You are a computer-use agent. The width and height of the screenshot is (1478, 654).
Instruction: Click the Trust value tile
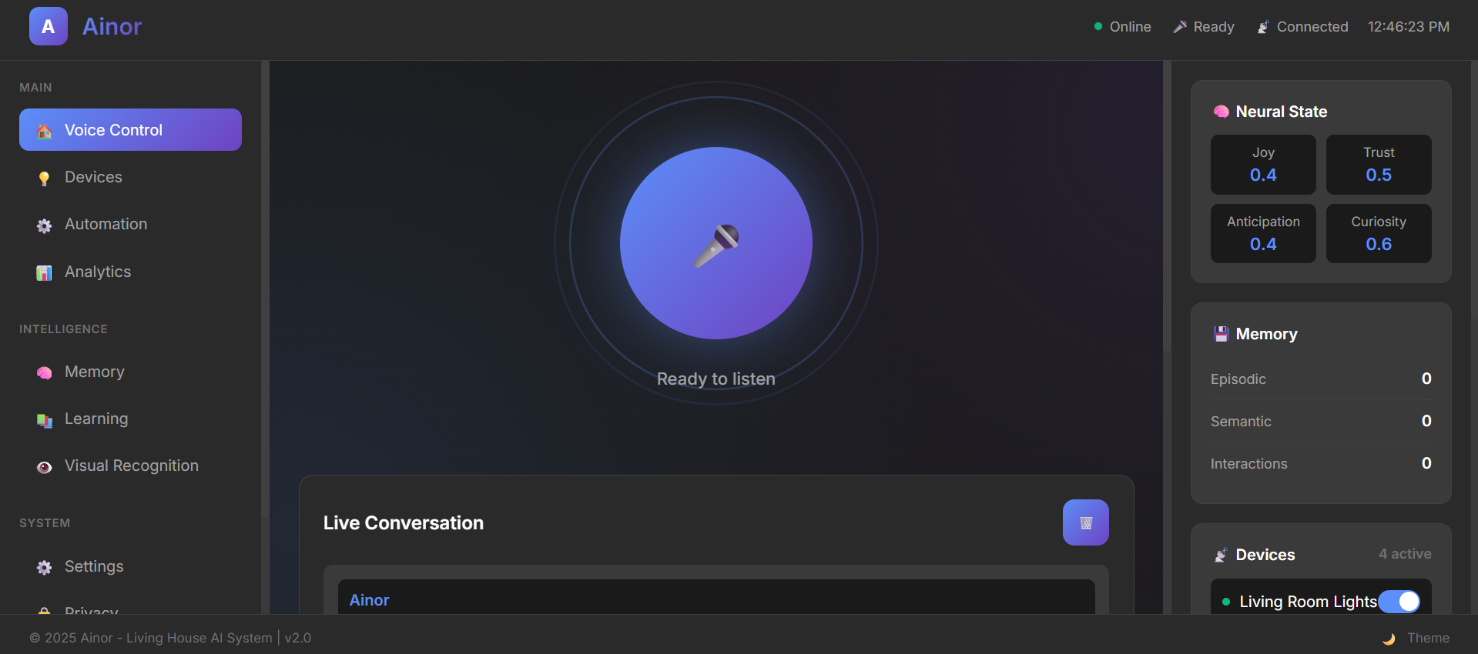tap(1378, 165)
